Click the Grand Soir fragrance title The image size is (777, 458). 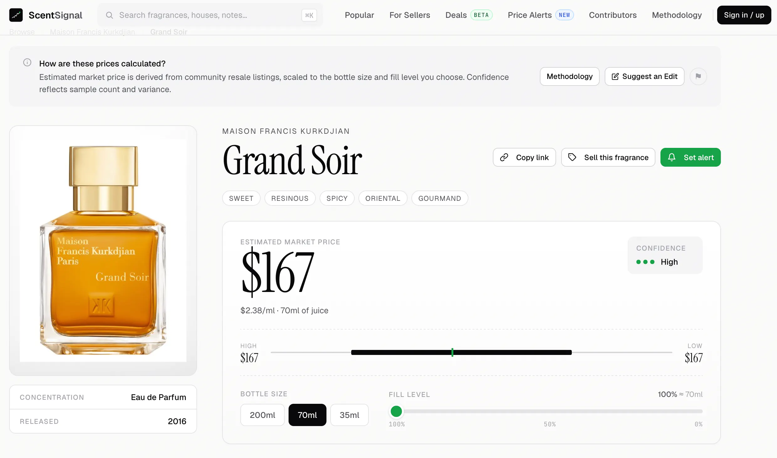click(x=293, y=160)
